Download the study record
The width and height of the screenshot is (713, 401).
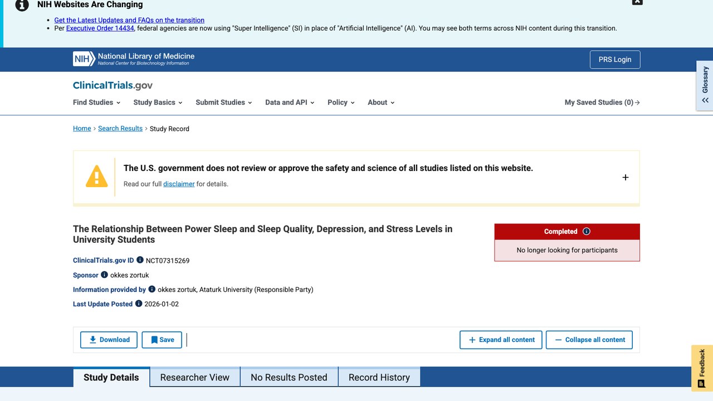109,340
